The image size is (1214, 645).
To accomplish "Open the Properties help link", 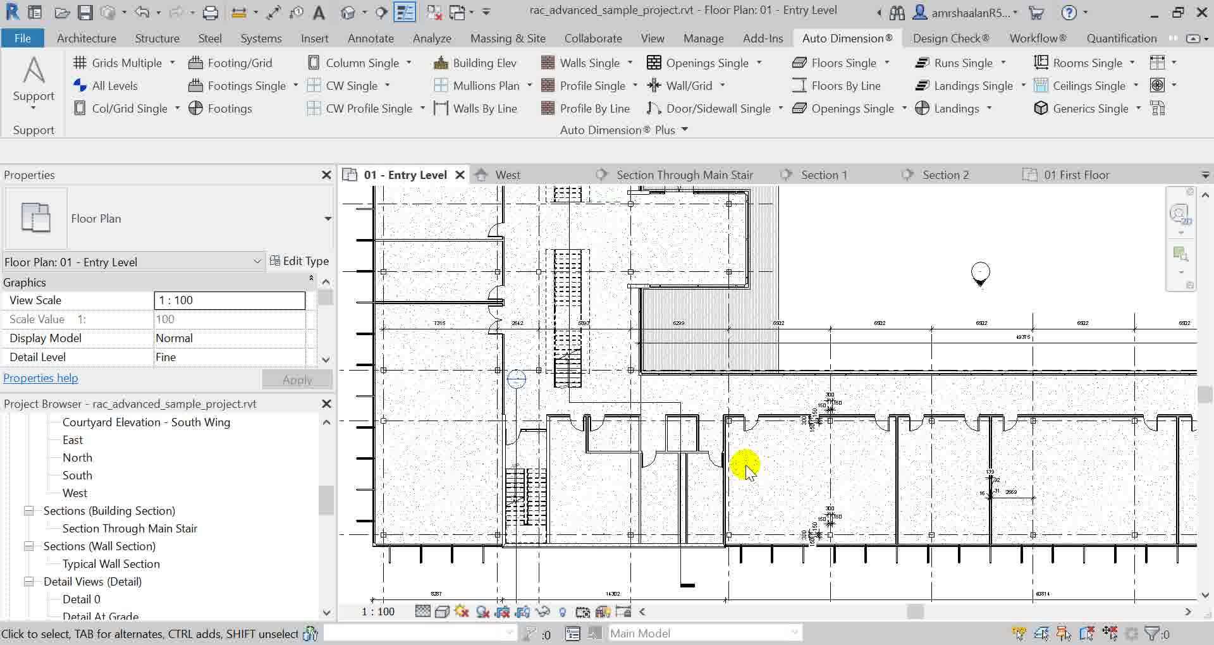I will click(41, 378).
